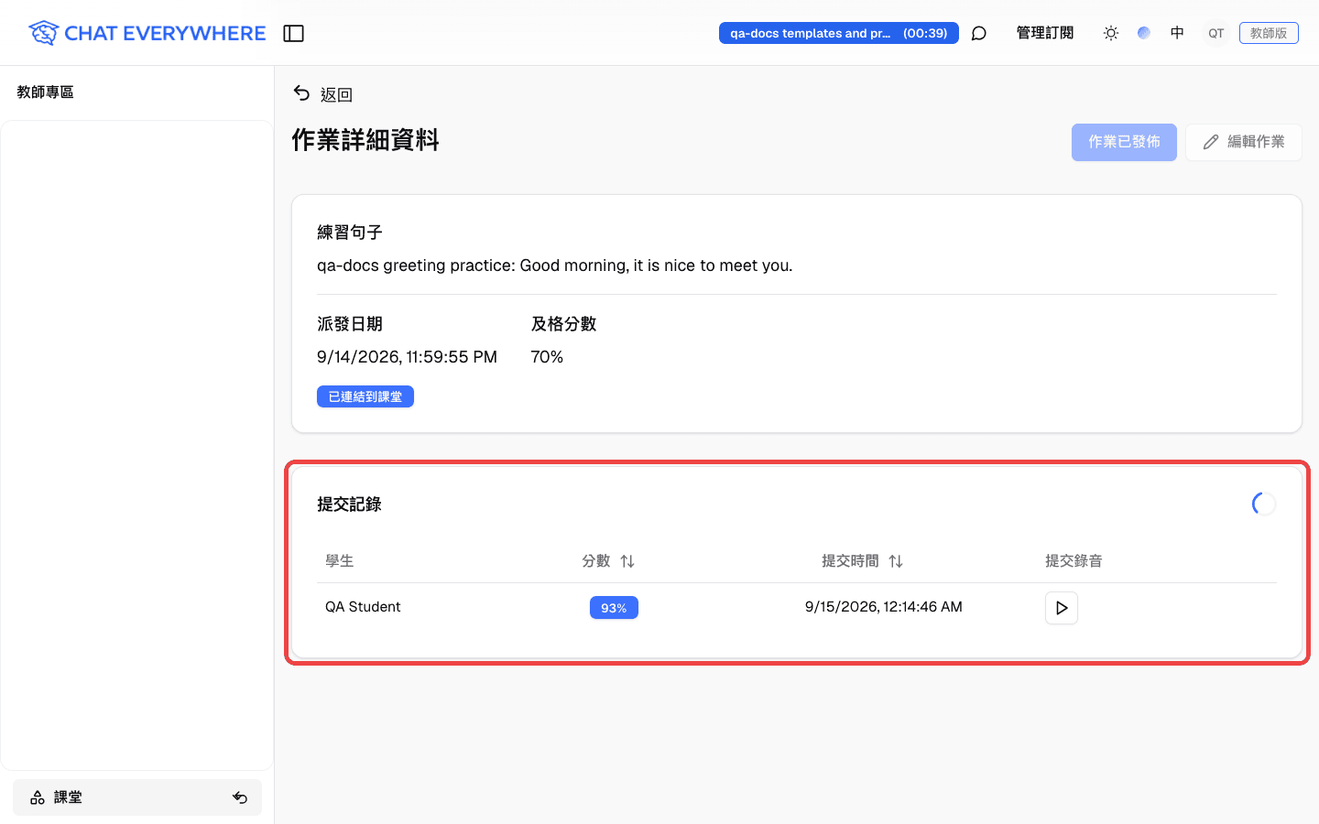This screenshot has height=824, width=1319.
Task: Toggle the sidebar panel icon
Action: coord(293,33)
